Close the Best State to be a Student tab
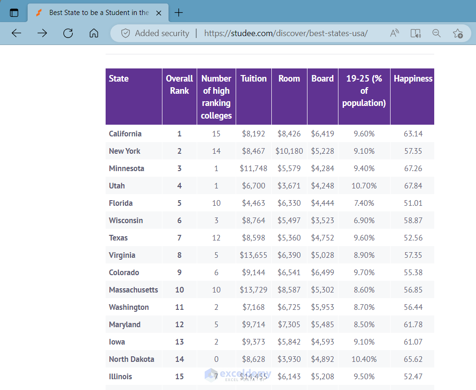This screenshot has width=476, height=390. 159,13
